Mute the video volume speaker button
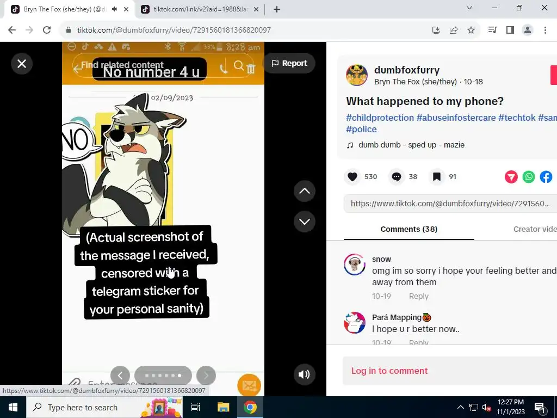Viewport: 557px width, 418px height. pos(304,374)
